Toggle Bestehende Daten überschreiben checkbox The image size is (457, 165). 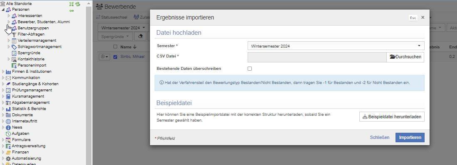click(250, 69)
